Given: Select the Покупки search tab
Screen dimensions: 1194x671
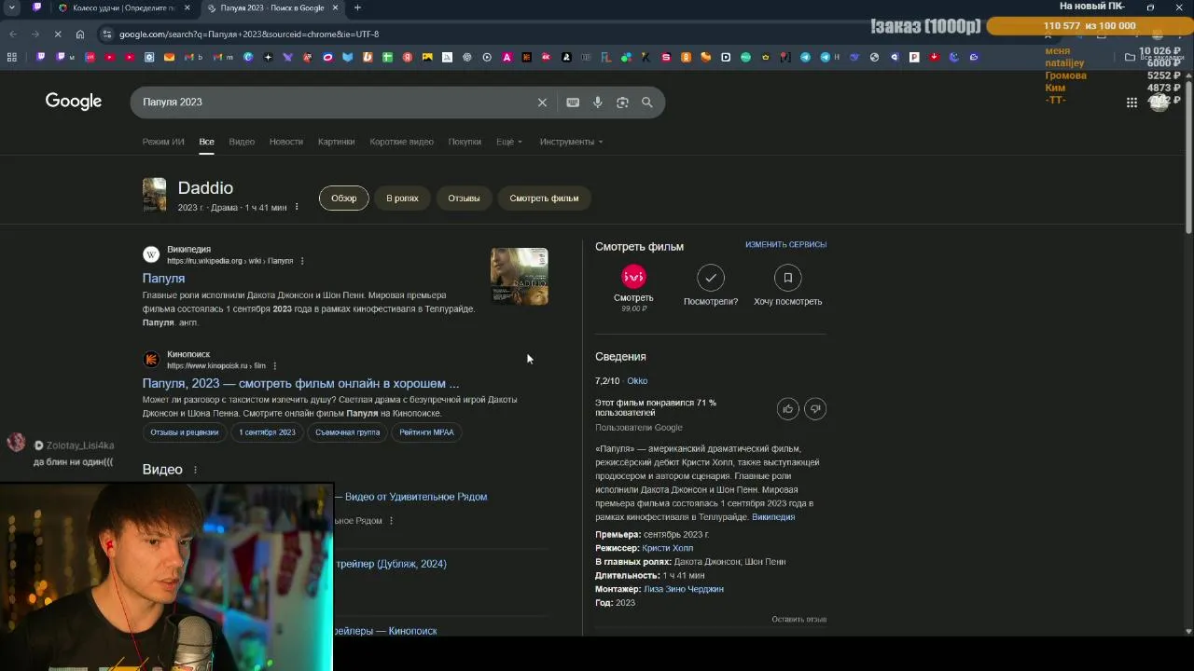Looking at the screenshot, I should (465, 142).
